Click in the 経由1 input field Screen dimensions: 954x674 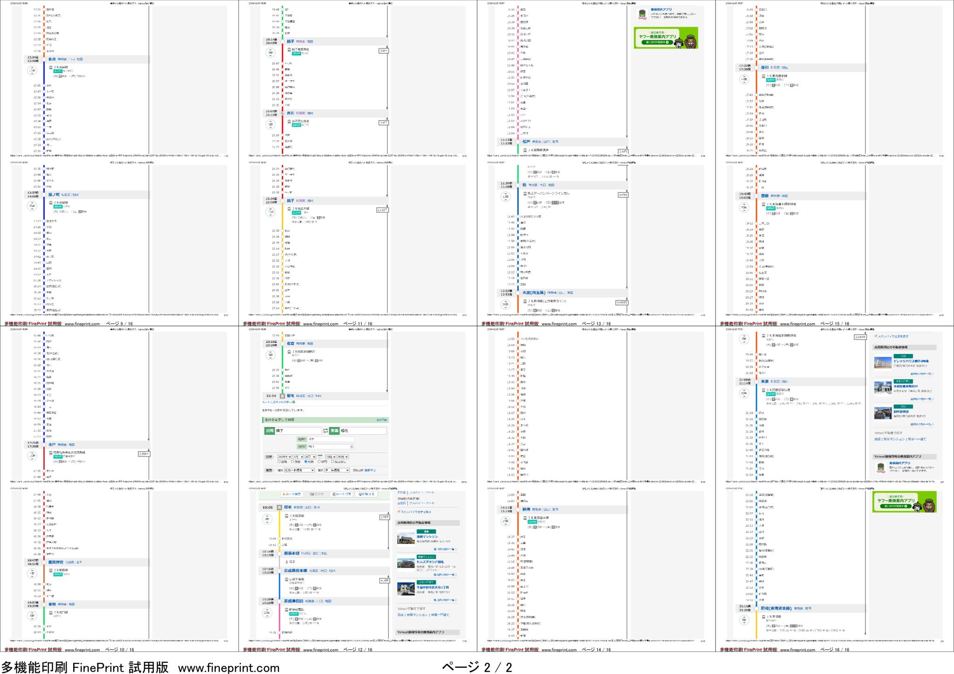point(331,439)
